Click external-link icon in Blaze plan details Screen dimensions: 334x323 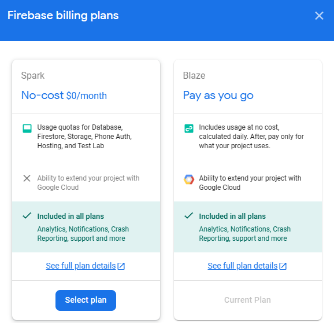pos(283,266)
